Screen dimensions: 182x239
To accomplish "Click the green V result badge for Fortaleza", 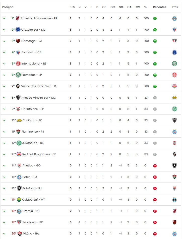I will [x=155, y=52].
